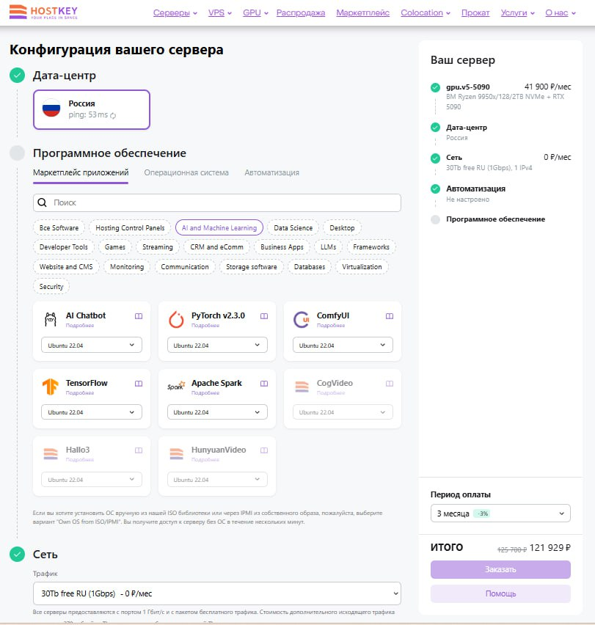Click the ComfyUI app logo icon
The height and width of the screenshot is (625, 595).
(301, 320)
